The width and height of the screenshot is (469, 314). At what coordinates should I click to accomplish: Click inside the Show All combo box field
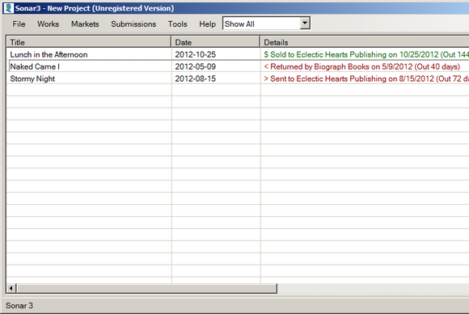tap(261, 23)
